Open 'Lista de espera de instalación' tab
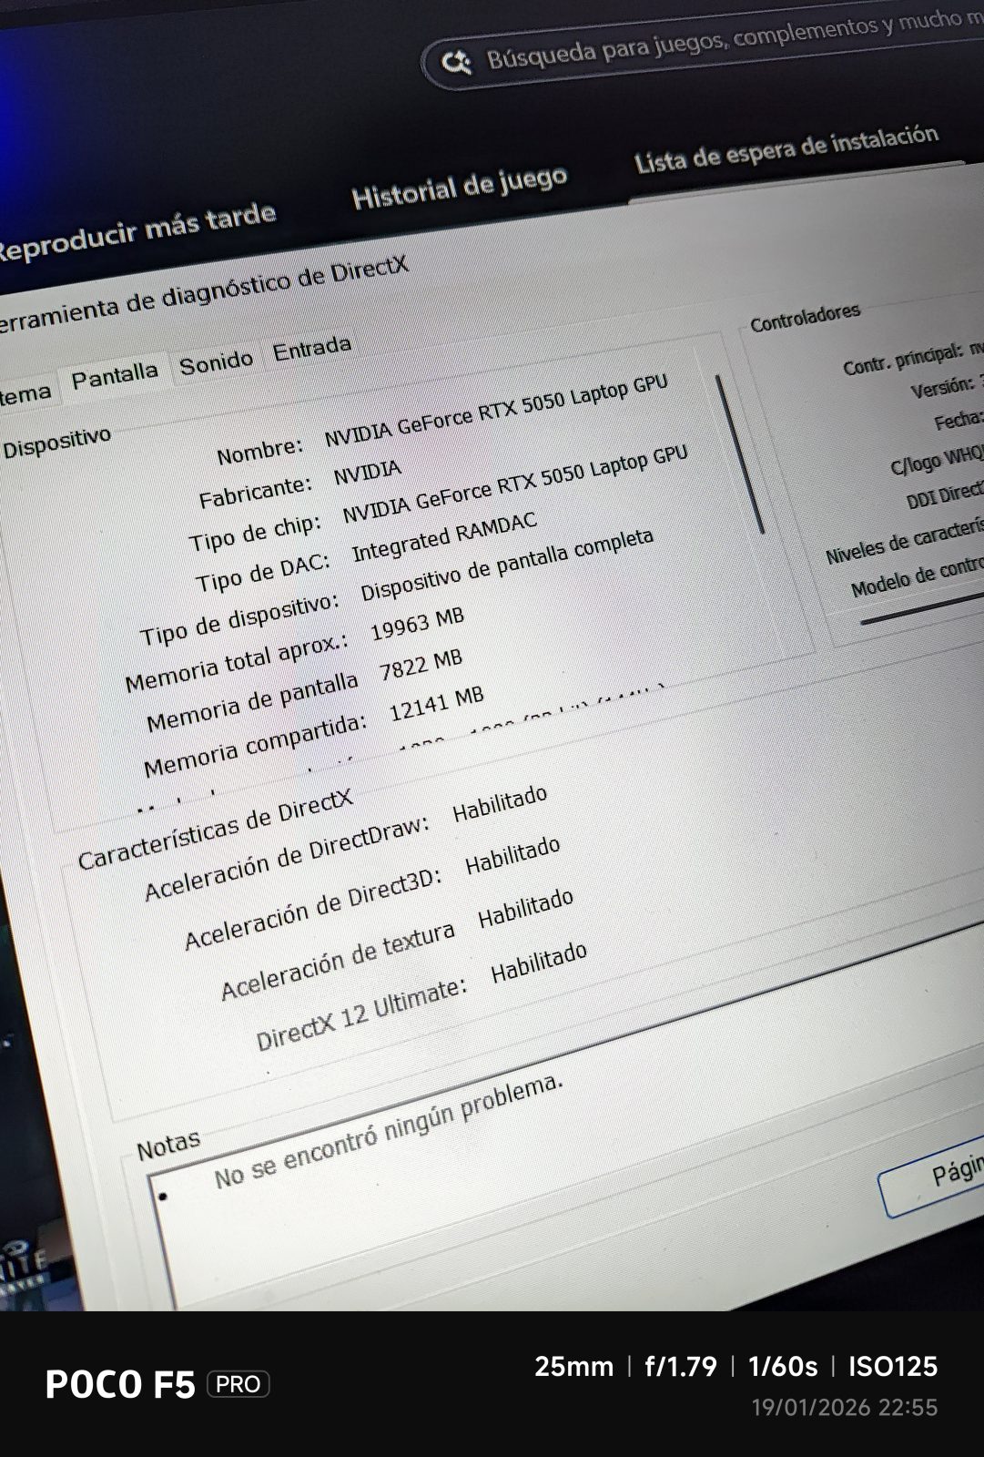 tap(786, 148)
